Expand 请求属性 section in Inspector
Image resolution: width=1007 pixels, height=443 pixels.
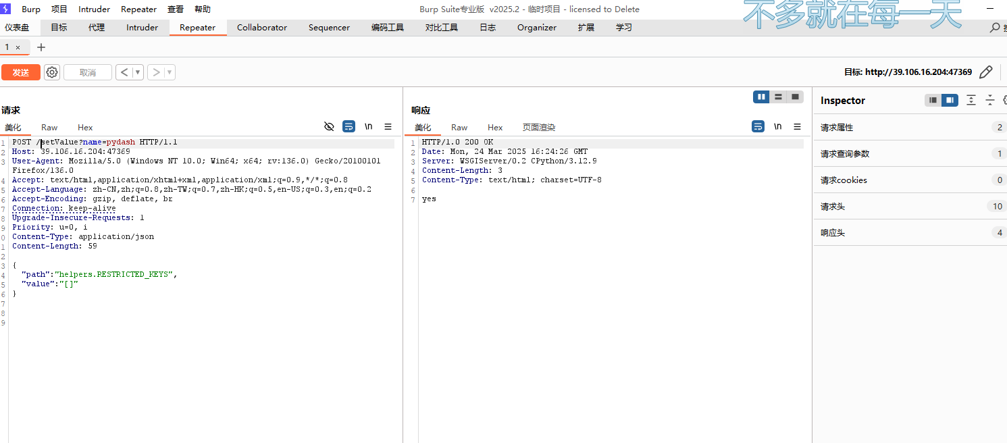pos(910,127)
